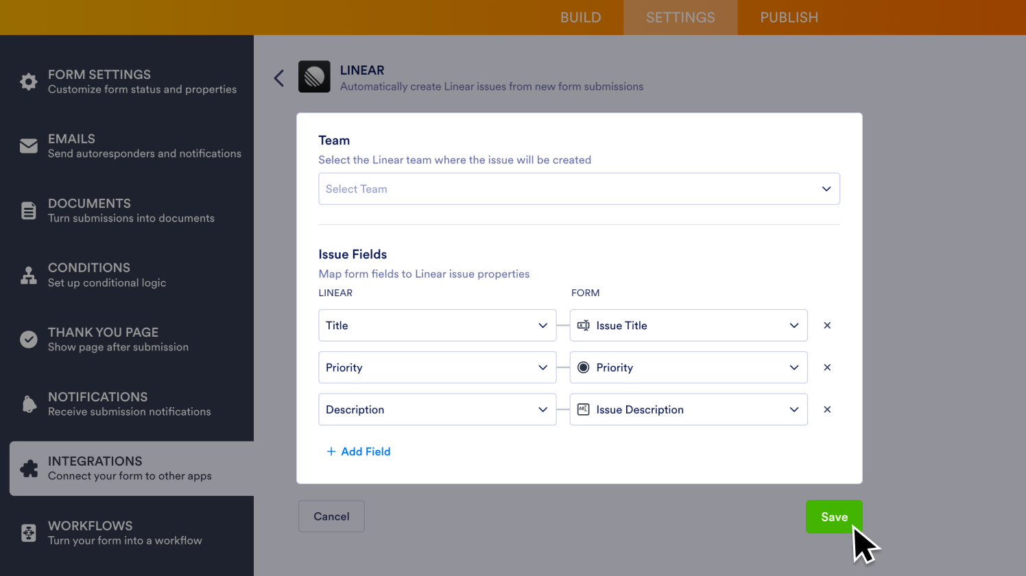Click the Form Settings gear icon
The image size is (1026, 576).
click(28, 82)
